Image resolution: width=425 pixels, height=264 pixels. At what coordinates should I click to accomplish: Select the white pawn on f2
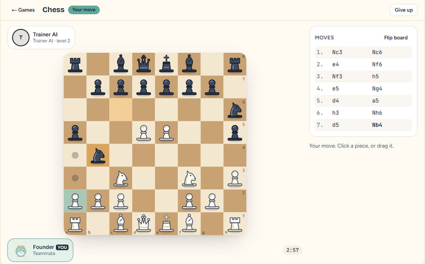click(x=189, y=201)
